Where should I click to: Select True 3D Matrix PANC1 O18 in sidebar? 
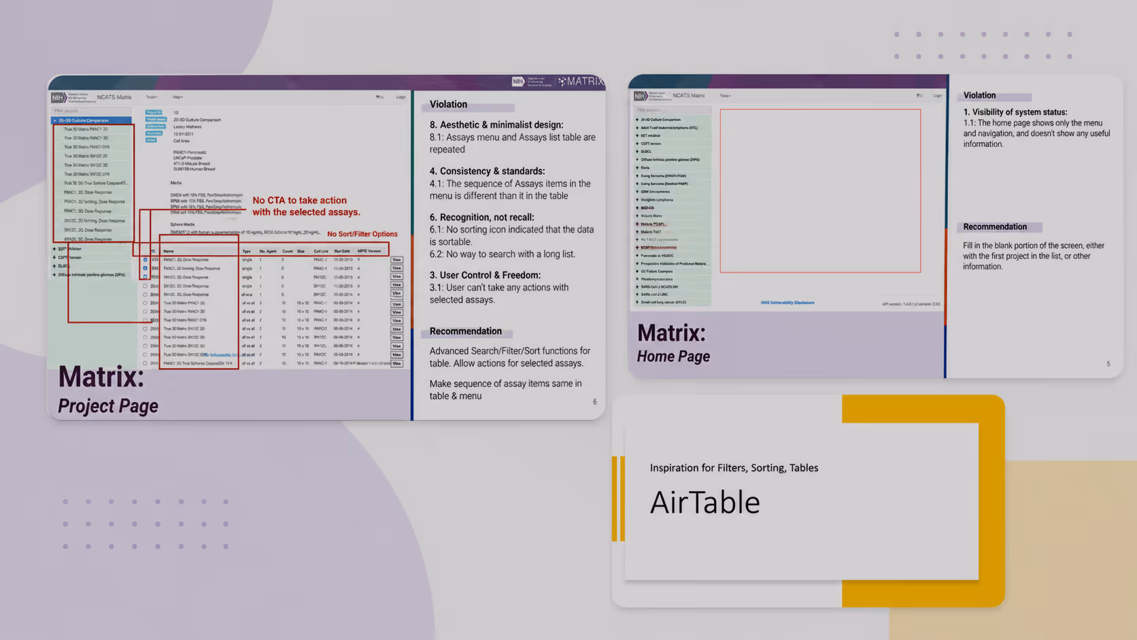[87, 147]
